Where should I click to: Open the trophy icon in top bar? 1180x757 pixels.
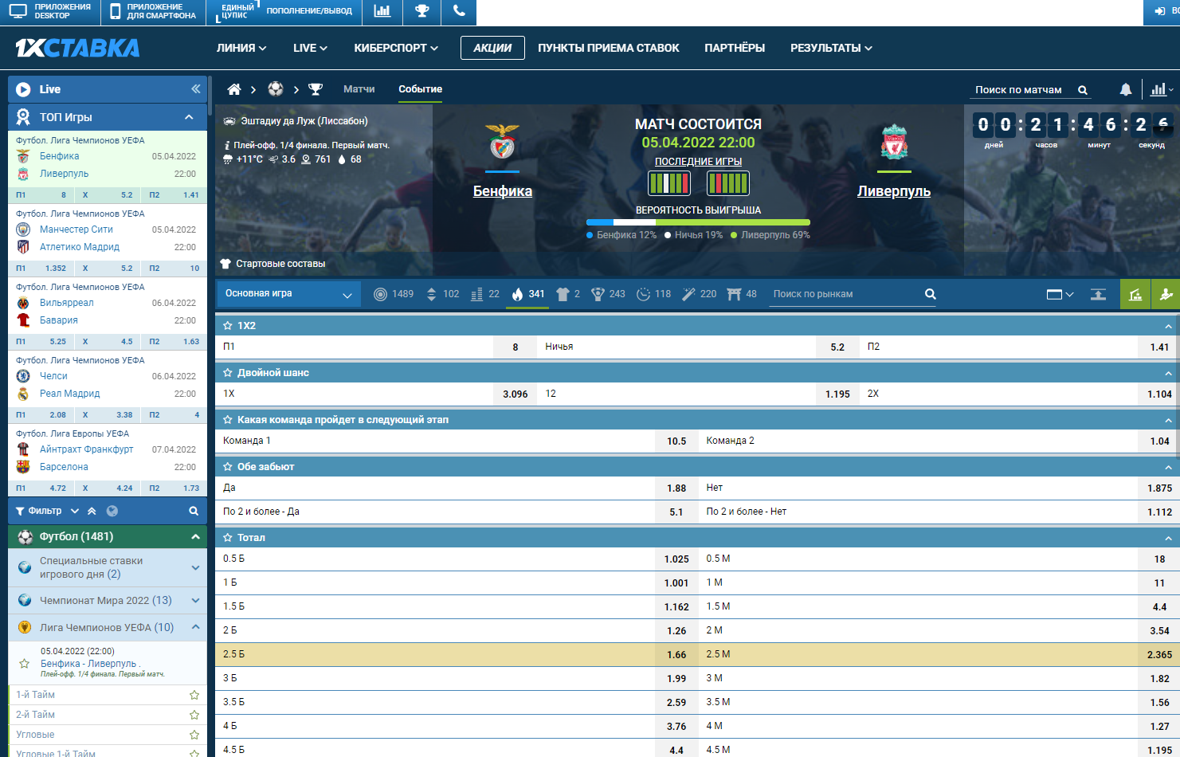tap(422, 11)
